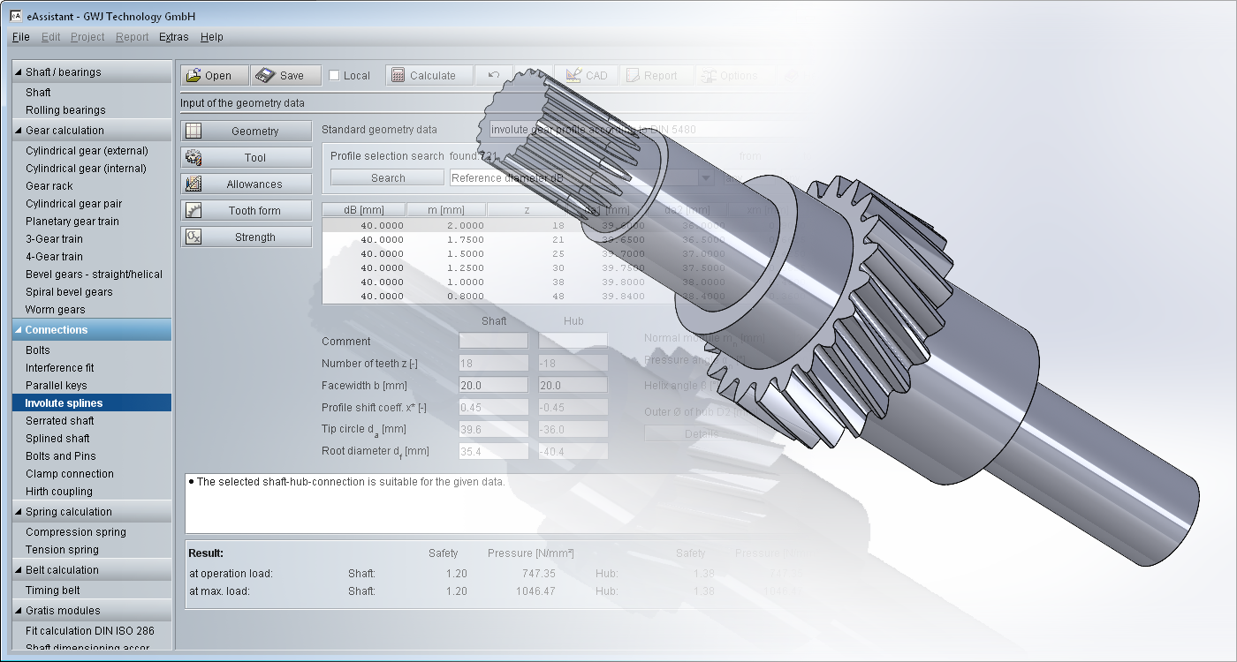
Task: Click the undo arrow icon
Action: point(494,76)
